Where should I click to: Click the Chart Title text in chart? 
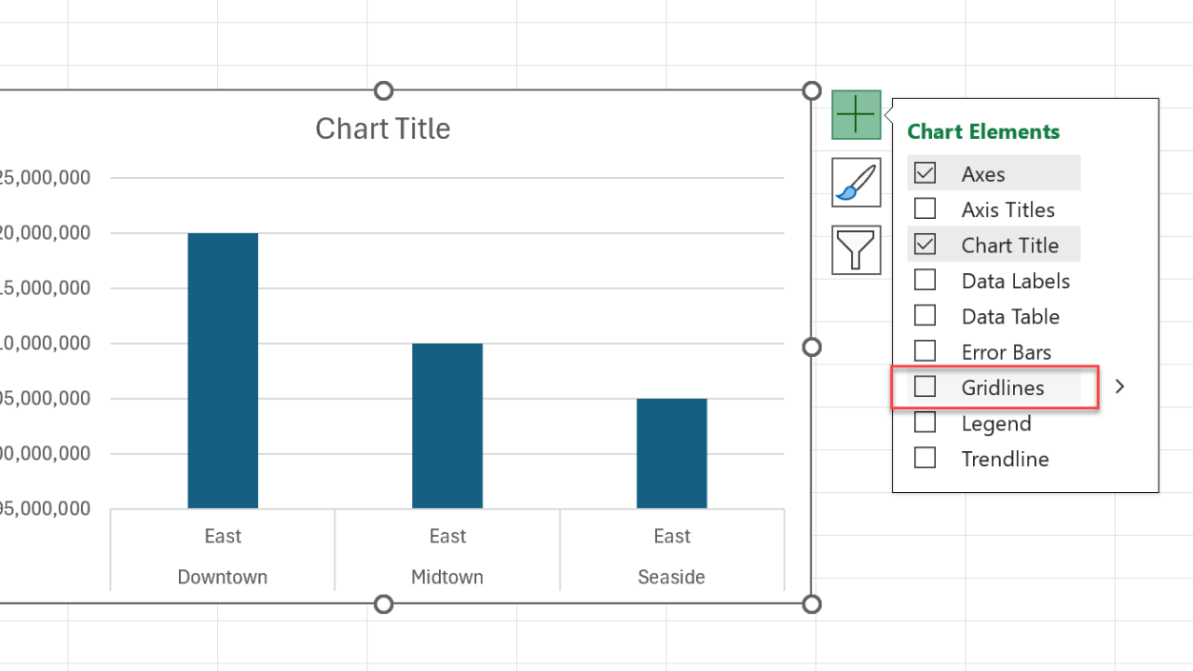(x=382, y=129)
